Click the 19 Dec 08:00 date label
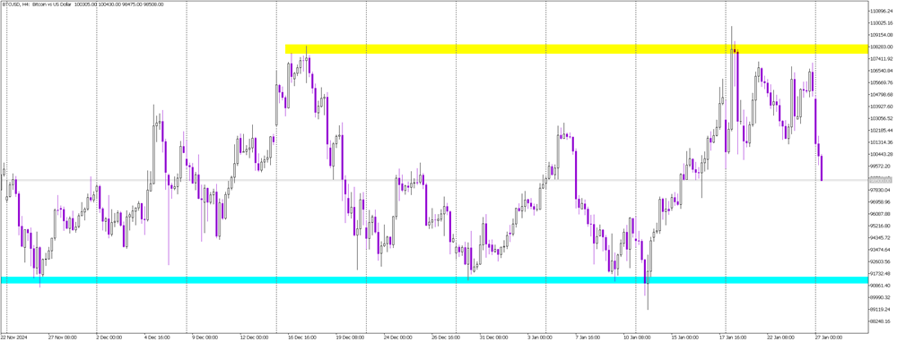 pyautogui.click(x=349, y=337)
